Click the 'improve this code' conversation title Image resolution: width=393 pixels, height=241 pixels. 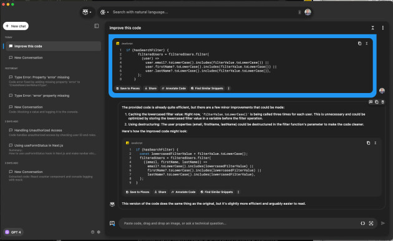[125, 28]
